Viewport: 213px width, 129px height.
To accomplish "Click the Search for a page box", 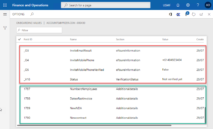I will pyautogui.click(x=106, y=5).
